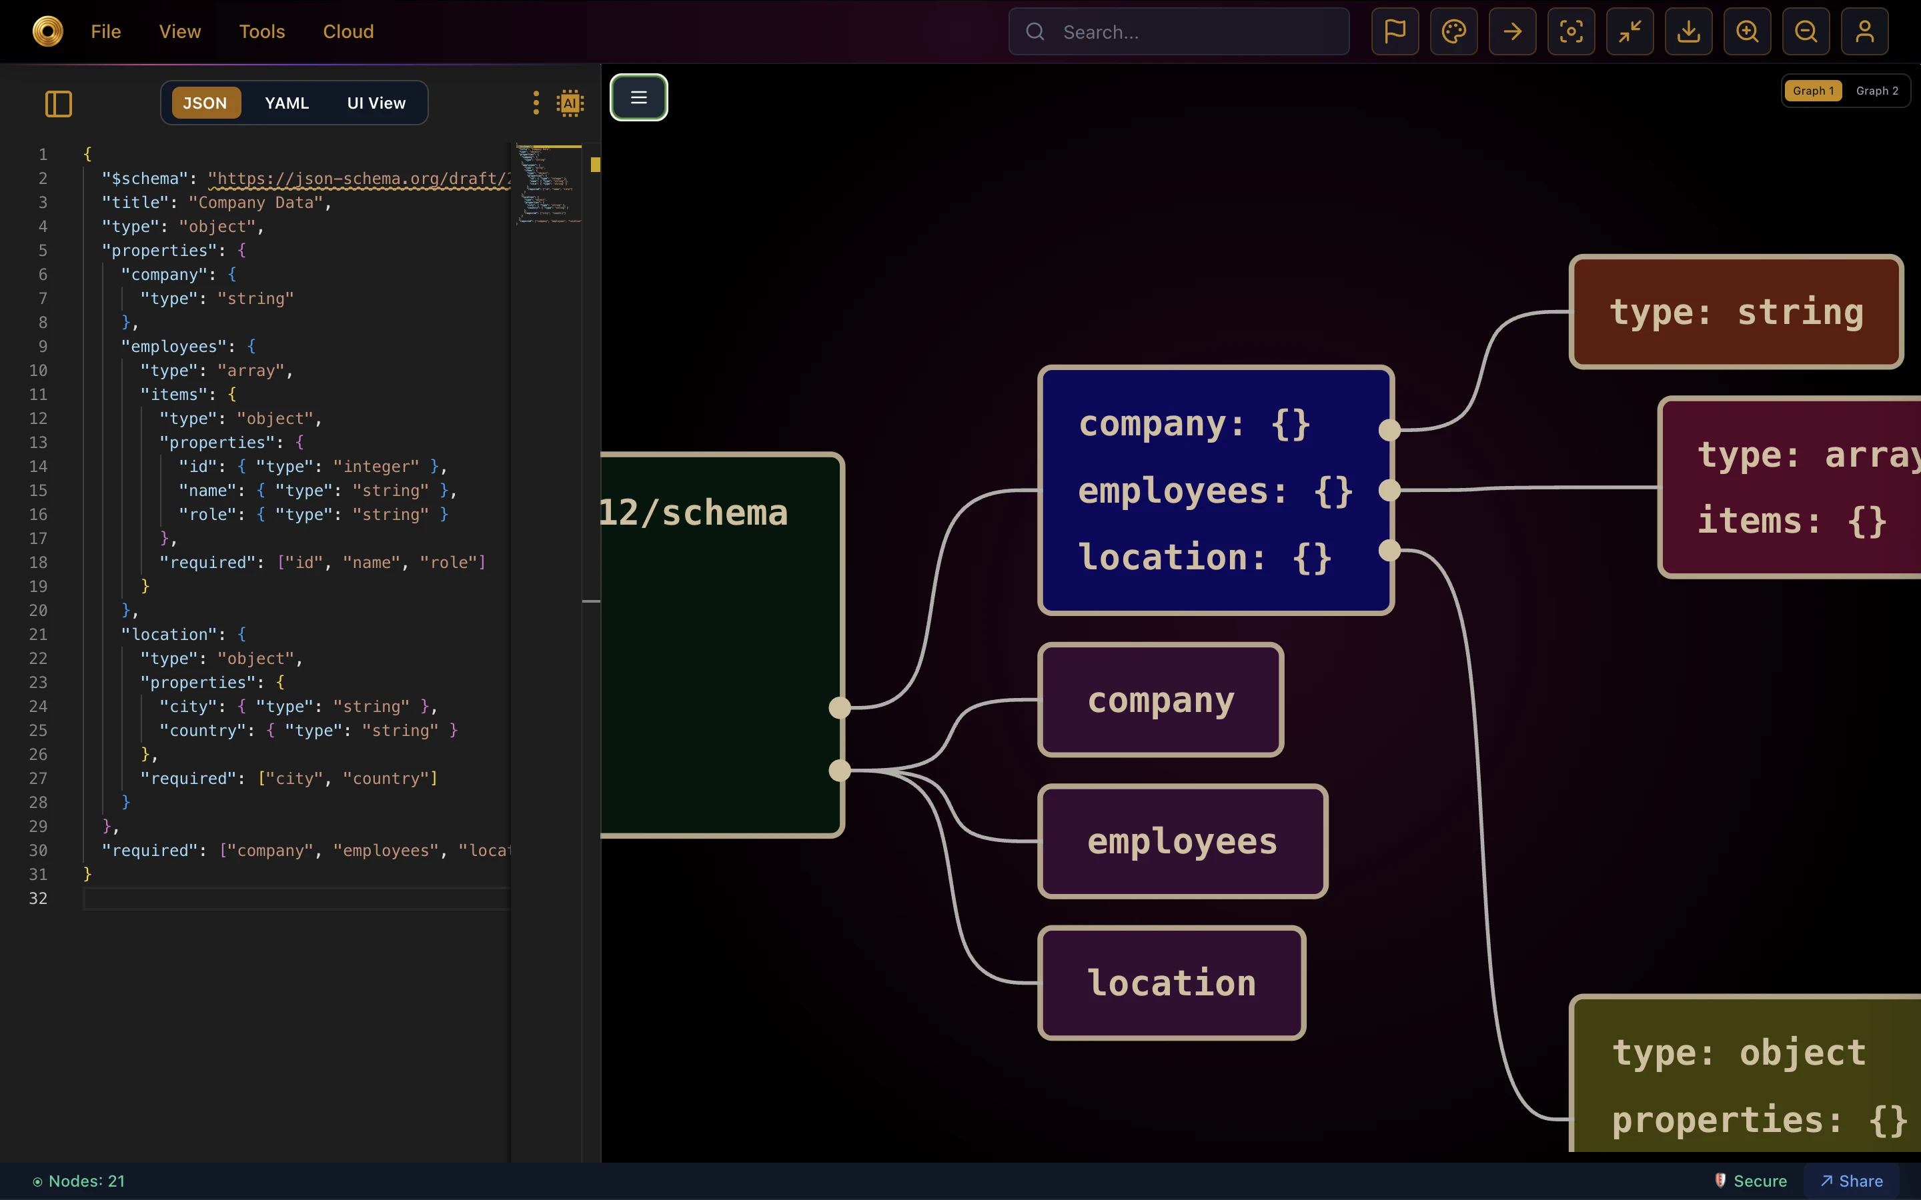Click the AI chip icon
Screen dimensions: 1921x1200
click(570, 103)
